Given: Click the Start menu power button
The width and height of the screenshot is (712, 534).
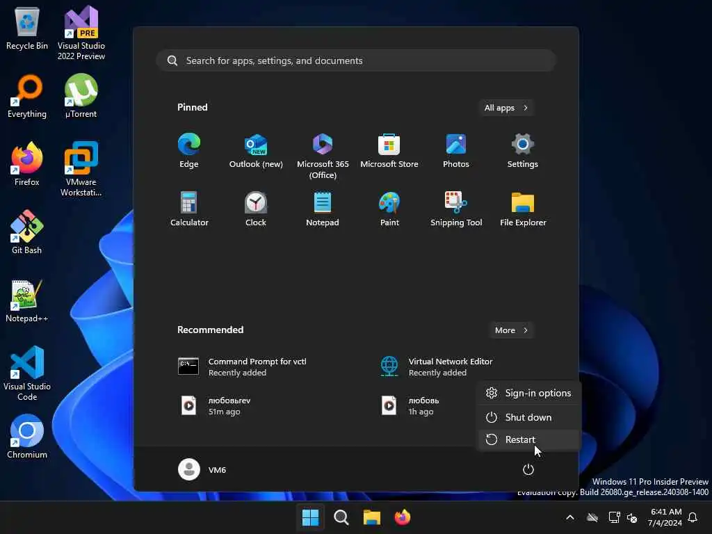Looking at the screenshot, I should [x=528, y=469].
